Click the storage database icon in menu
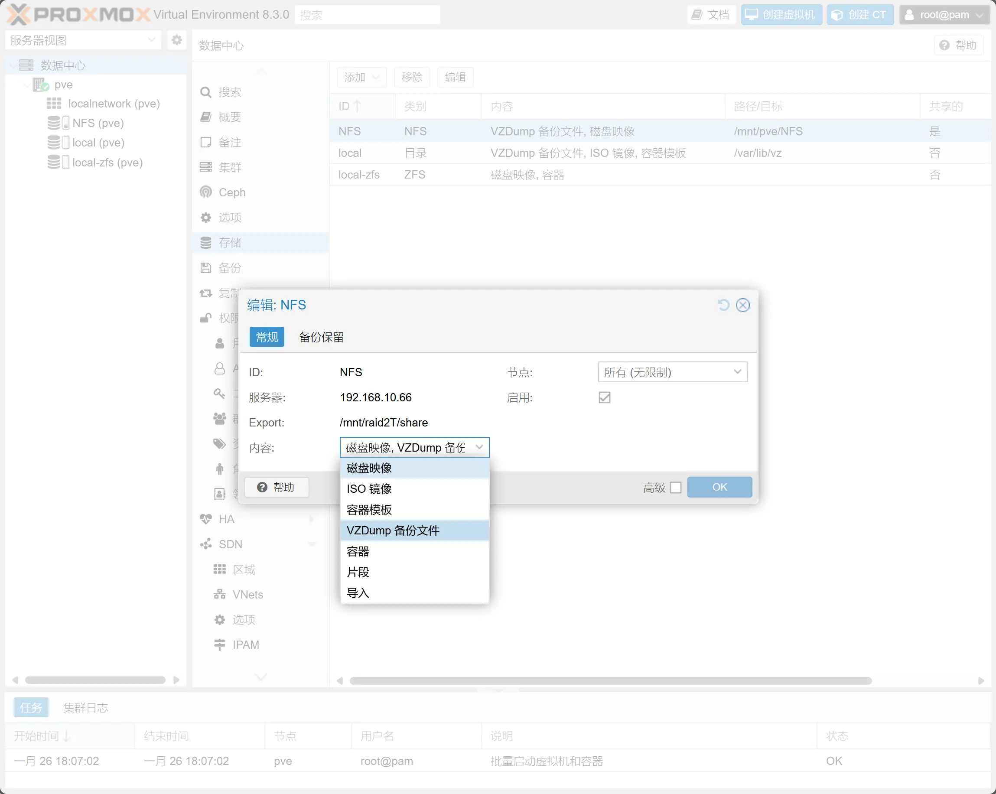 coord(205,243)
